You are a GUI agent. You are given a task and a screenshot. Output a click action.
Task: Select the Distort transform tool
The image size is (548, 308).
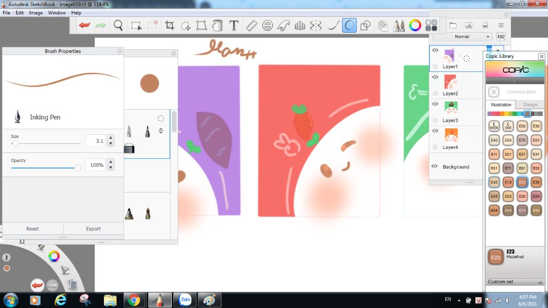click(201, 25)
